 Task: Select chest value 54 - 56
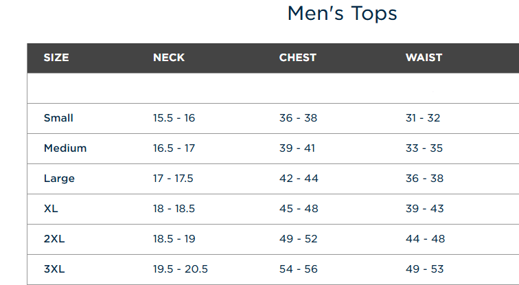(298, 269)
